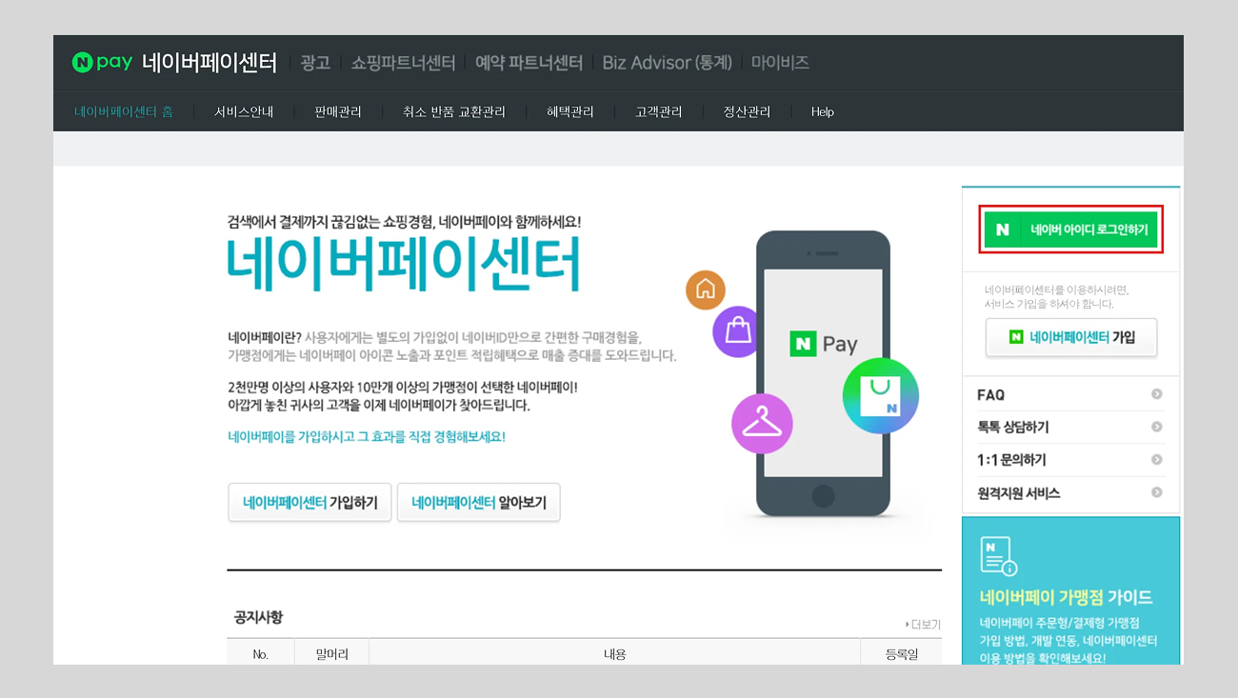The height and width of the screenshot is (698, 1238).
Task: Click the No. column header
Action: click(x=261, y=654)
